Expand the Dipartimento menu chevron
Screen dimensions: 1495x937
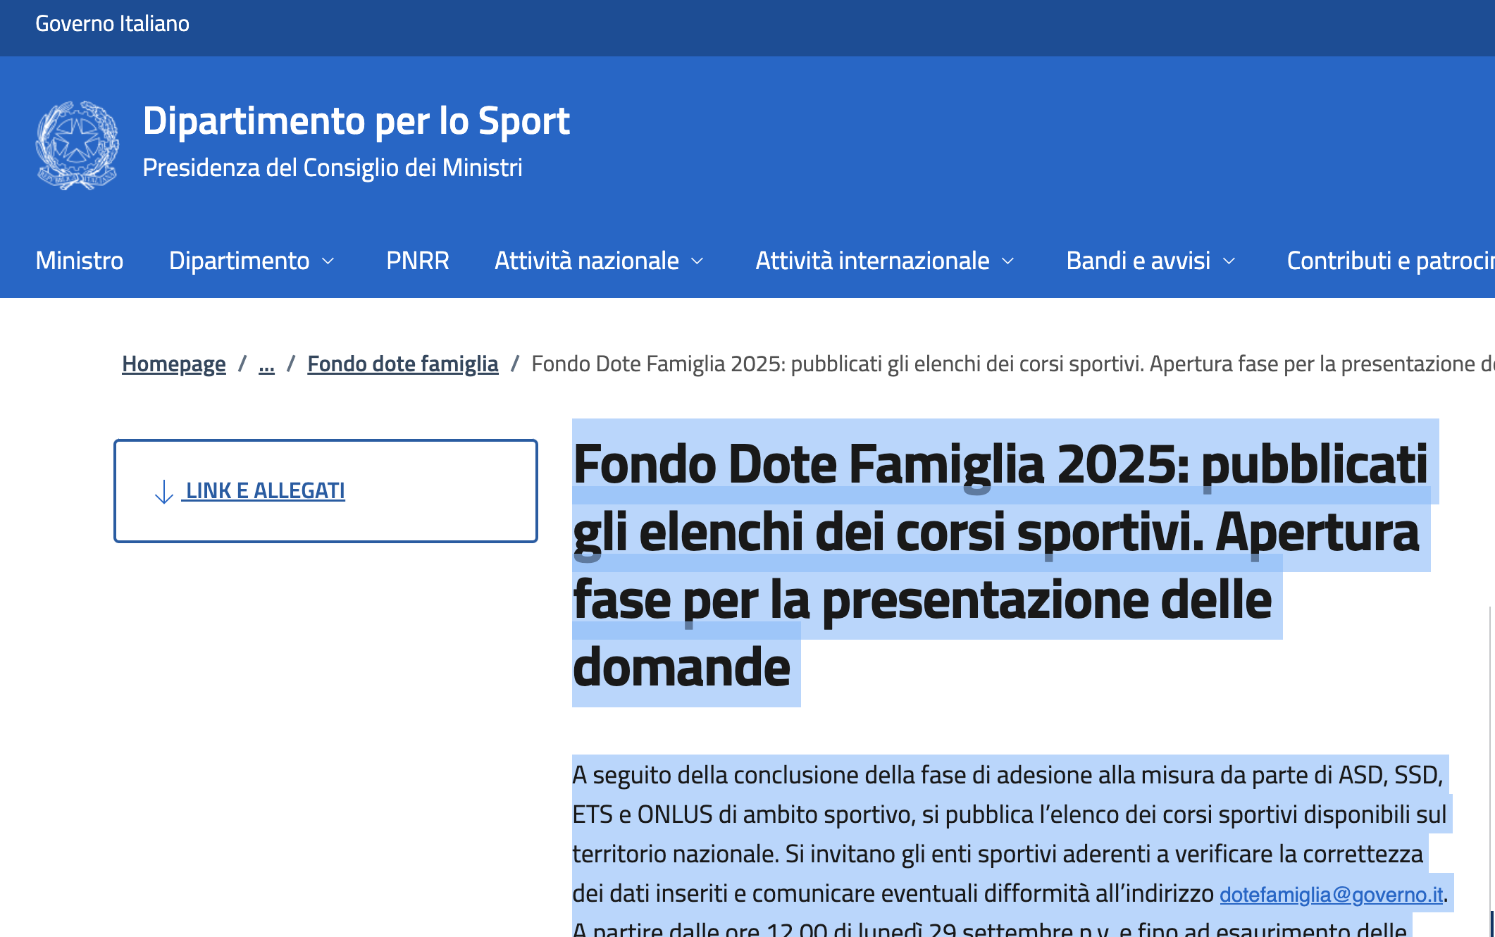pos(328,261)
